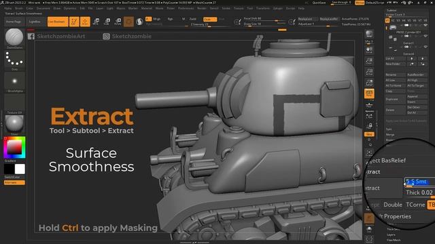Toggle the Gizmo 3D icon
The height and width of the screenshot is (244, 435).
point(128,22)
